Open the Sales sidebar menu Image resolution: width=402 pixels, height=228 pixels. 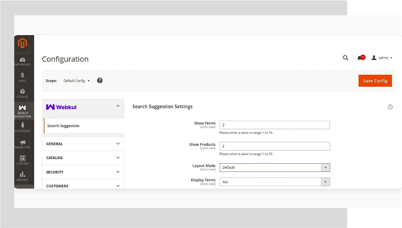(x=22, y=77)
